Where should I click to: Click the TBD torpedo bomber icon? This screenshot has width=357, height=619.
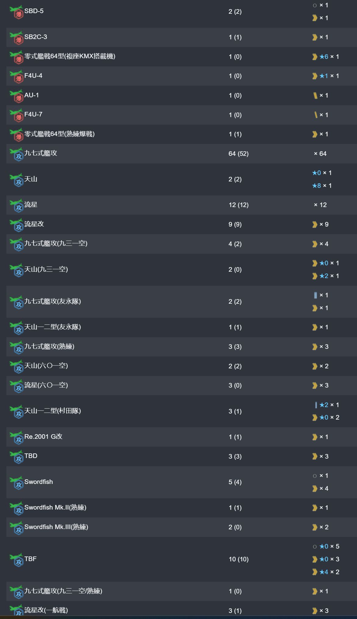[x=16, y=457]
